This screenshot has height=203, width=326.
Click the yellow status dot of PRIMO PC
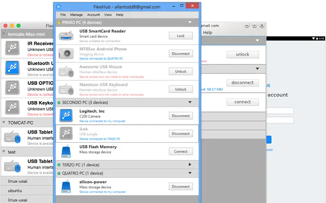pos(59,23)
